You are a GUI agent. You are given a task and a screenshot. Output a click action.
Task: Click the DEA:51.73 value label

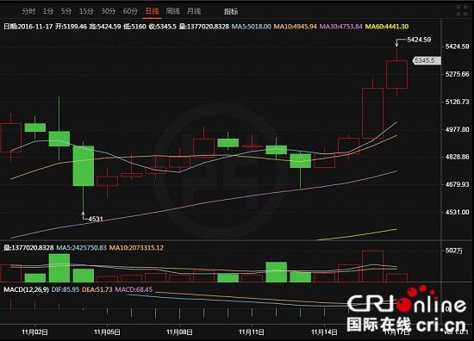pyautogui.click(x=97, y=289)
